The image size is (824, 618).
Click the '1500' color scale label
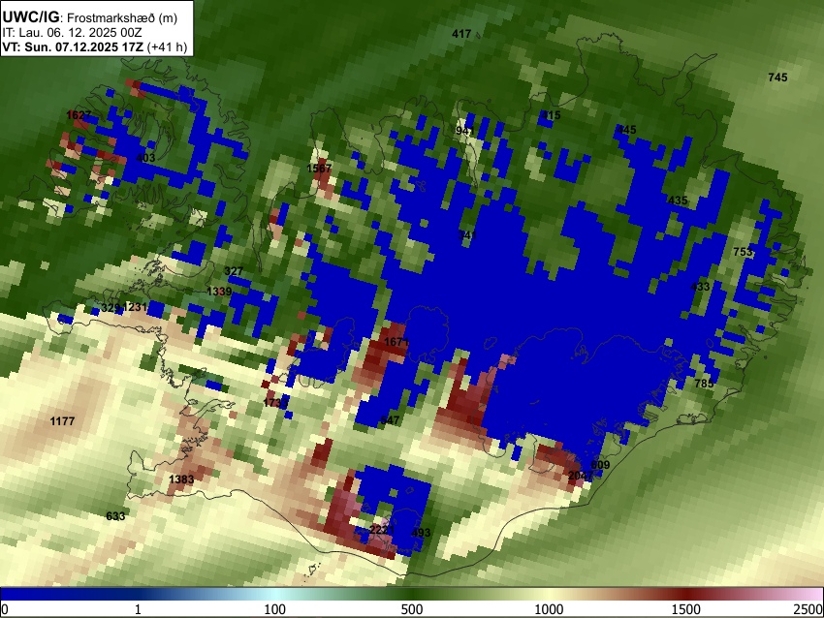pos(686,609)
